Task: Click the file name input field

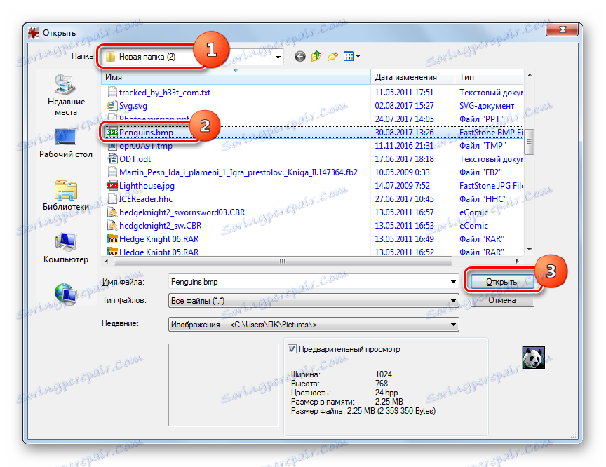Action: pyautogui.click(x=309, y=282)
